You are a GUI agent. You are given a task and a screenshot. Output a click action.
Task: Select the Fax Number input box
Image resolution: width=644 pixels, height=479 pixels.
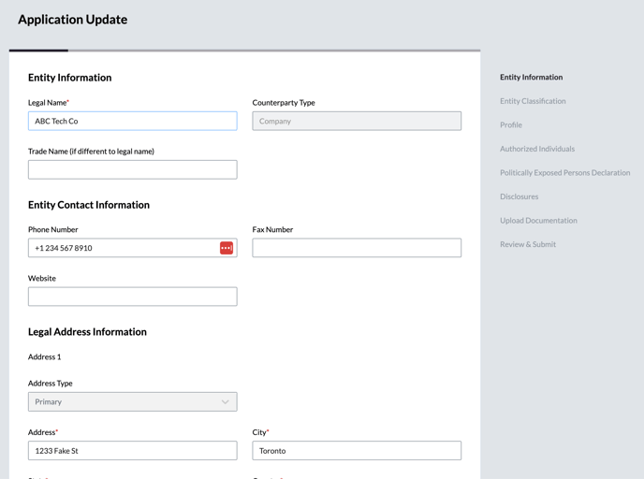(x=357, y=248)
